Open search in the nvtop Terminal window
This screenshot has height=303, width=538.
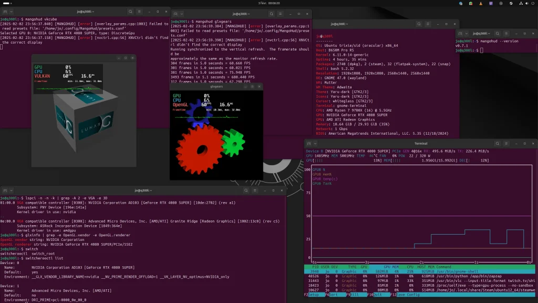pyautogui.click(x=497, y=143)
